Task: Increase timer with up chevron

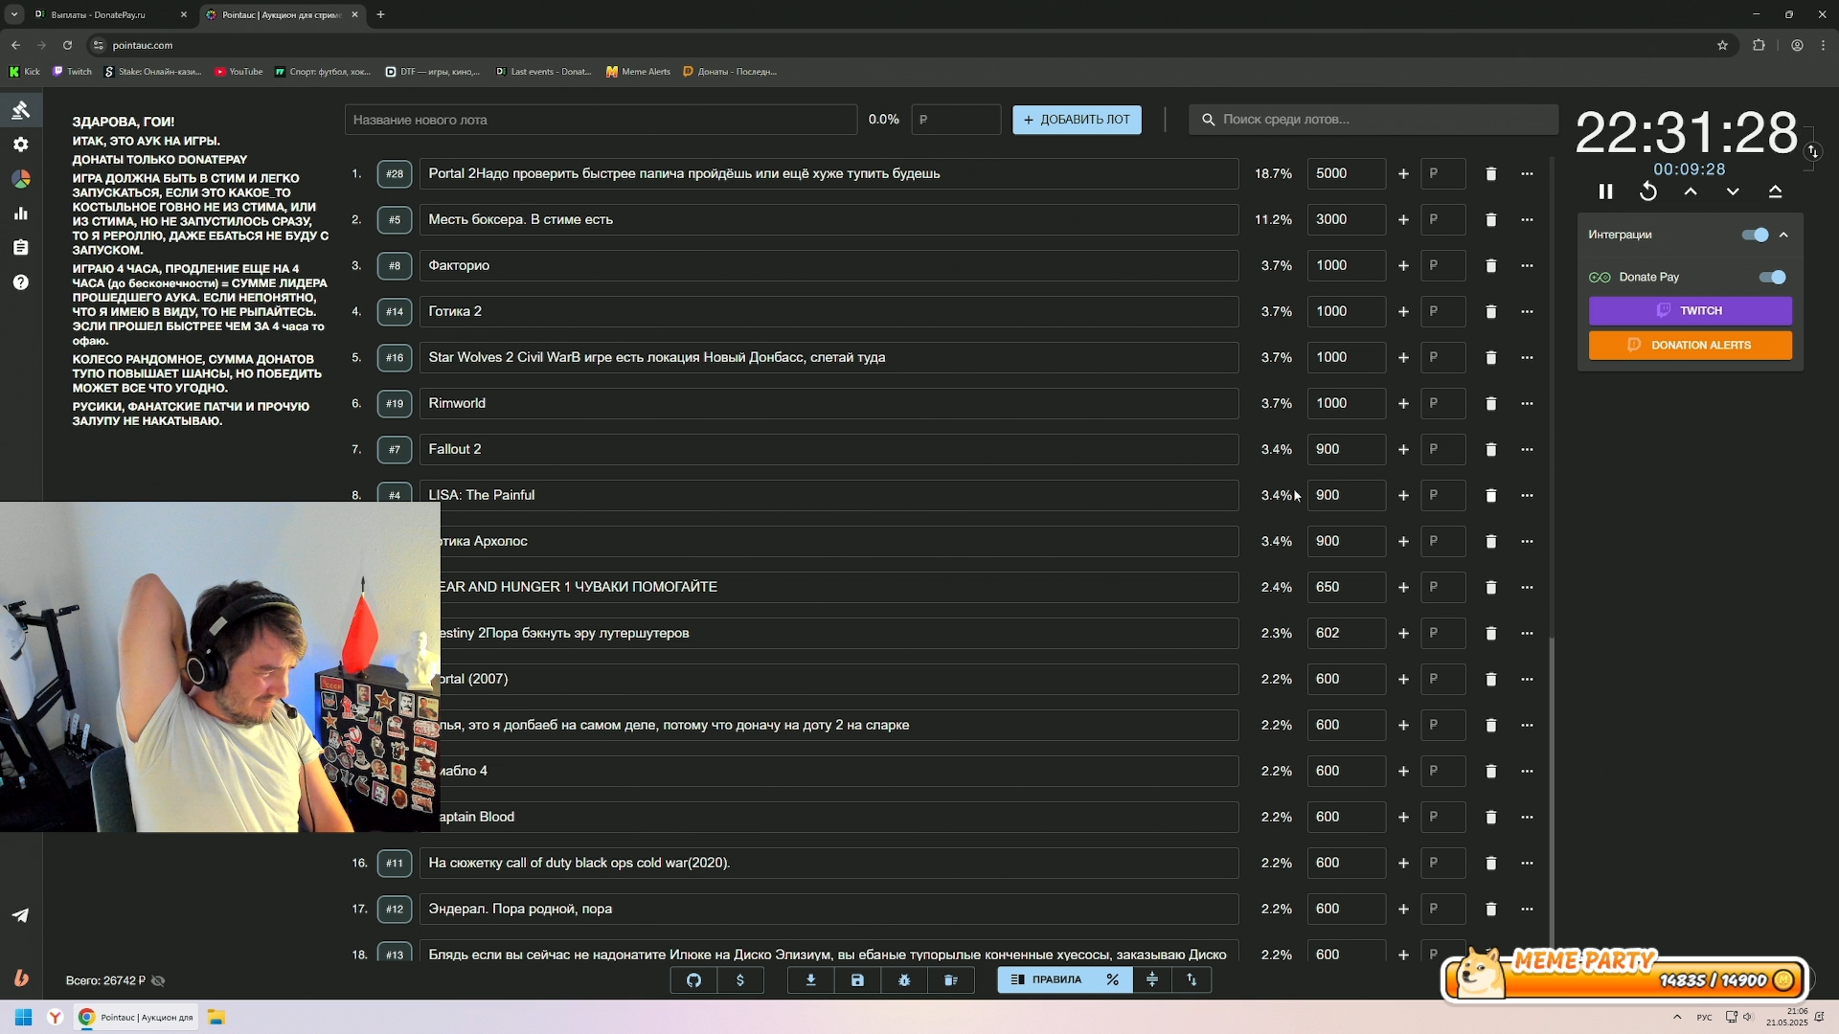Action: point(1691,191)
